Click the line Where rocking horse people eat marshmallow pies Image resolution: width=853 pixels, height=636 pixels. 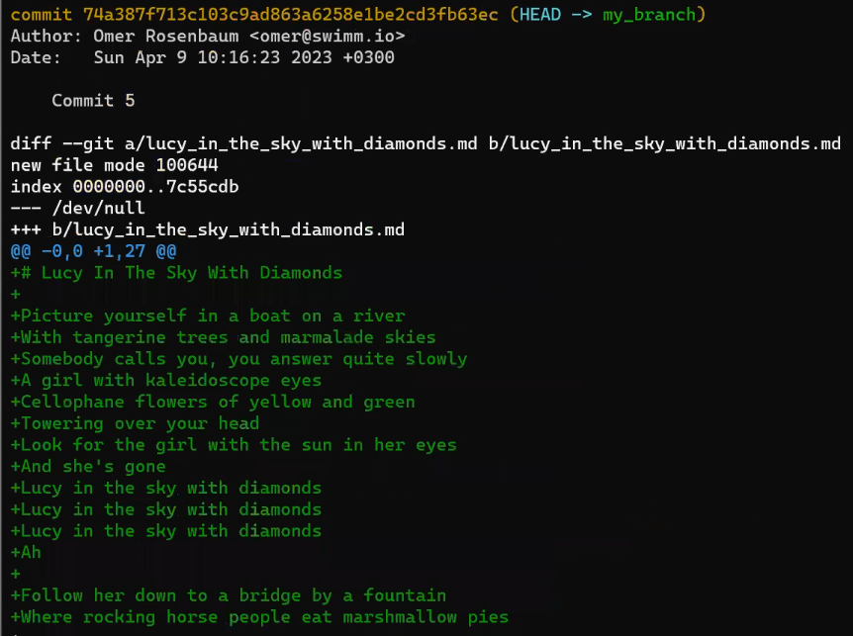[259, 617]
